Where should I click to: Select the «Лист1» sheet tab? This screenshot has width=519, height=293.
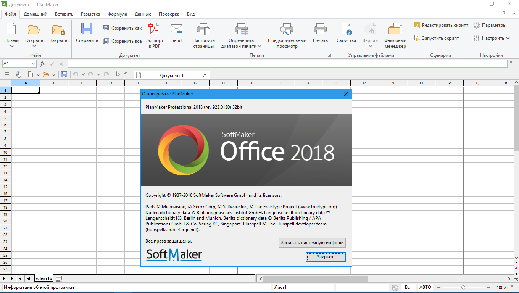[43, 279]
